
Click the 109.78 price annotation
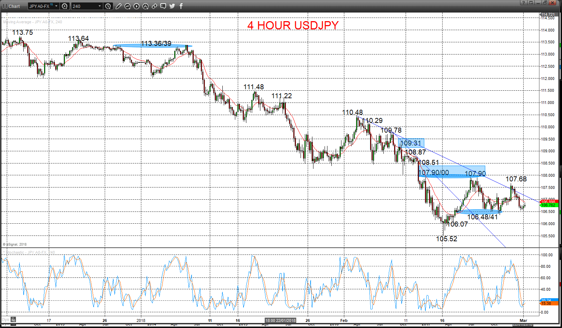pyautogui.click(x=391, y=130)
